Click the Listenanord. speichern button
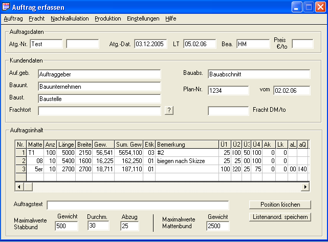 coord(280,217)
